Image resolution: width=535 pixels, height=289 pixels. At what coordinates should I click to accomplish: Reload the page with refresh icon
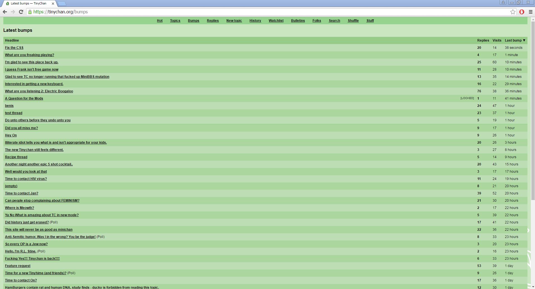tap(21, 12)
